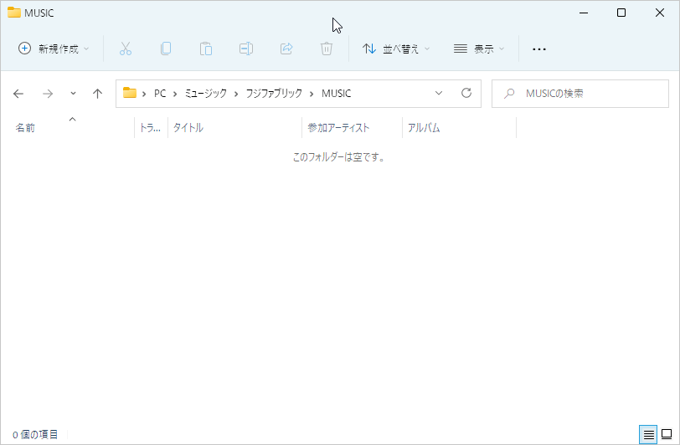Open the 新規作成 (New) menu

tap(54, 49)
